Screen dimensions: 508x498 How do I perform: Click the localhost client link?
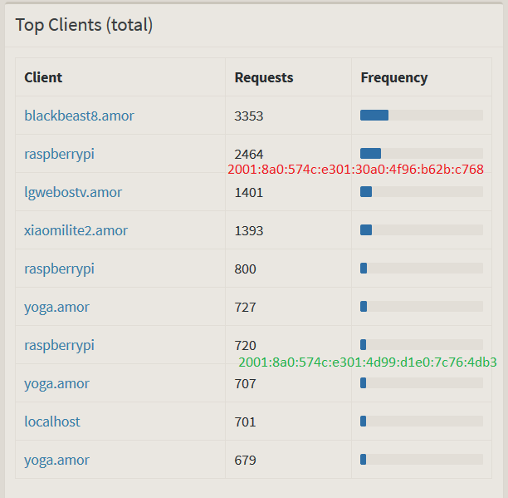(52, 422)
